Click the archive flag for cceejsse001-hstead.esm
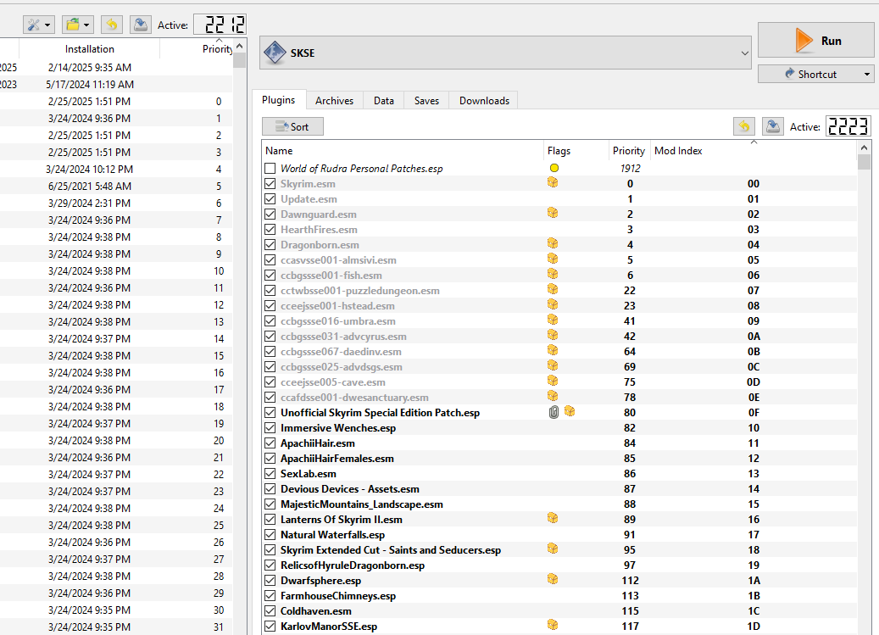Screen dimensions: 879x635 click(553, 304)
